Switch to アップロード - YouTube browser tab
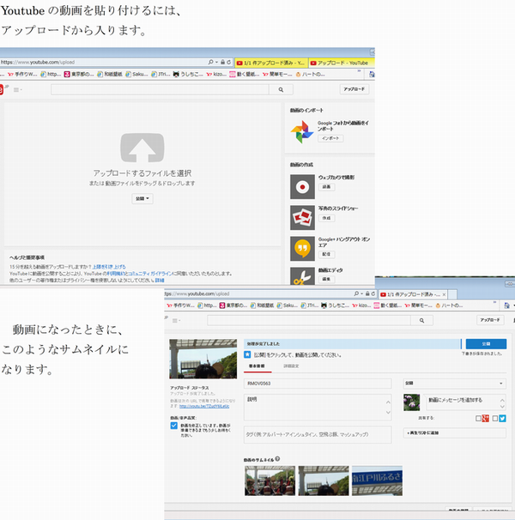Viewport: 515px width, 520px height. [342, 63]
